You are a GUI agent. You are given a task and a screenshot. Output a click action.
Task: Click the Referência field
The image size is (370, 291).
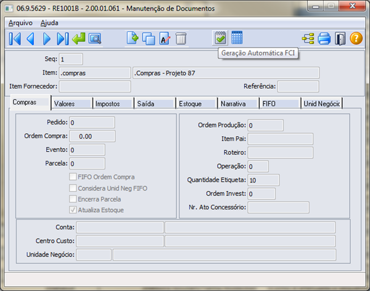click(x=298, y=86)
